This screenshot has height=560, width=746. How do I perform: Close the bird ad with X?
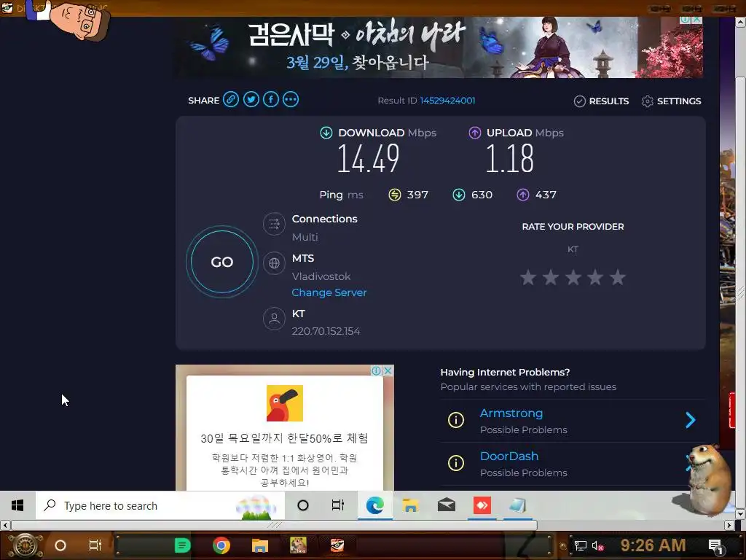tap(388, 370)
